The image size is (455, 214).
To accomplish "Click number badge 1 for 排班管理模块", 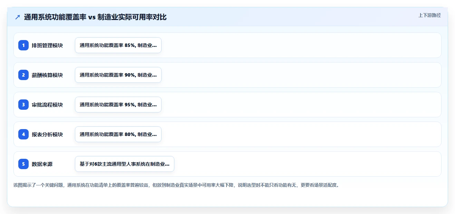I will click(x=23, y=45).
